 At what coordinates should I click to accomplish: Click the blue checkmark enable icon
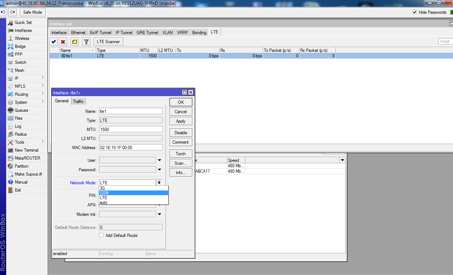tap(54, 42)
